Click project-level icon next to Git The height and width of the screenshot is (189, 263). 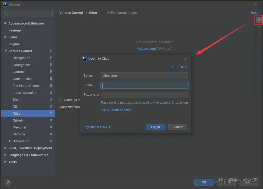pos(51,106)
